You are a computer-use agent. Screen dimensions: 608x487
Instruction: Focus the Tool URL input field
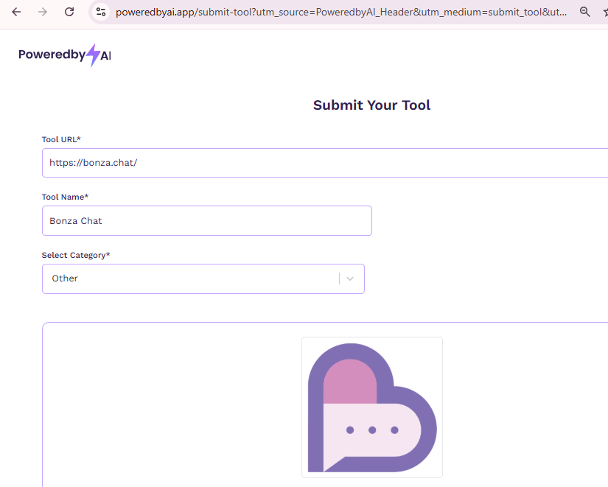pos(324,163)
